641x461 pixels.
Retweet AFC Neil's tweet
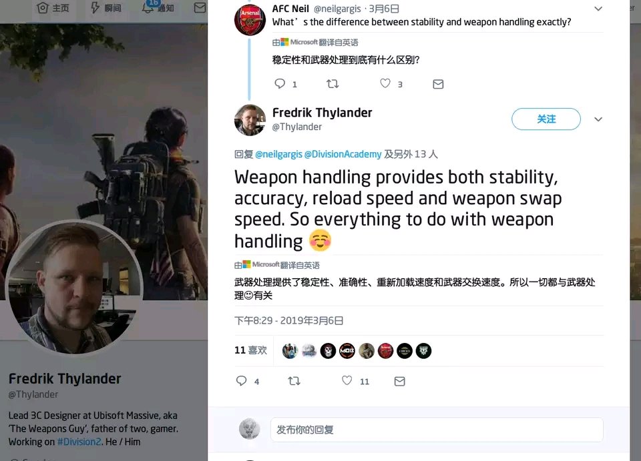click(333, 83)
